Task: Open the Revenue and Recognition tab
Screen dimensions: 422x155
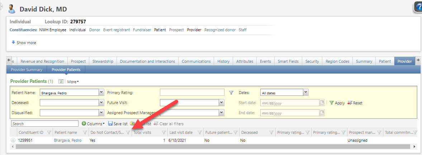Action: [x=42, y=61]
